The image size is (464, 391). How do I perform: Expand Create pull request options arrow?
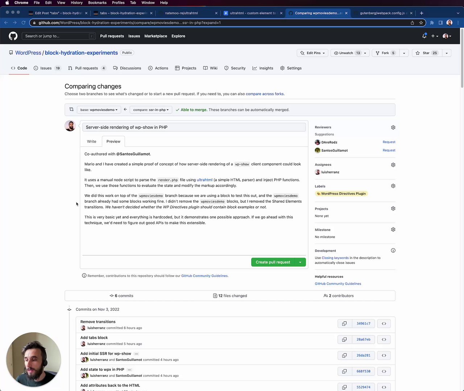point(300,262)
